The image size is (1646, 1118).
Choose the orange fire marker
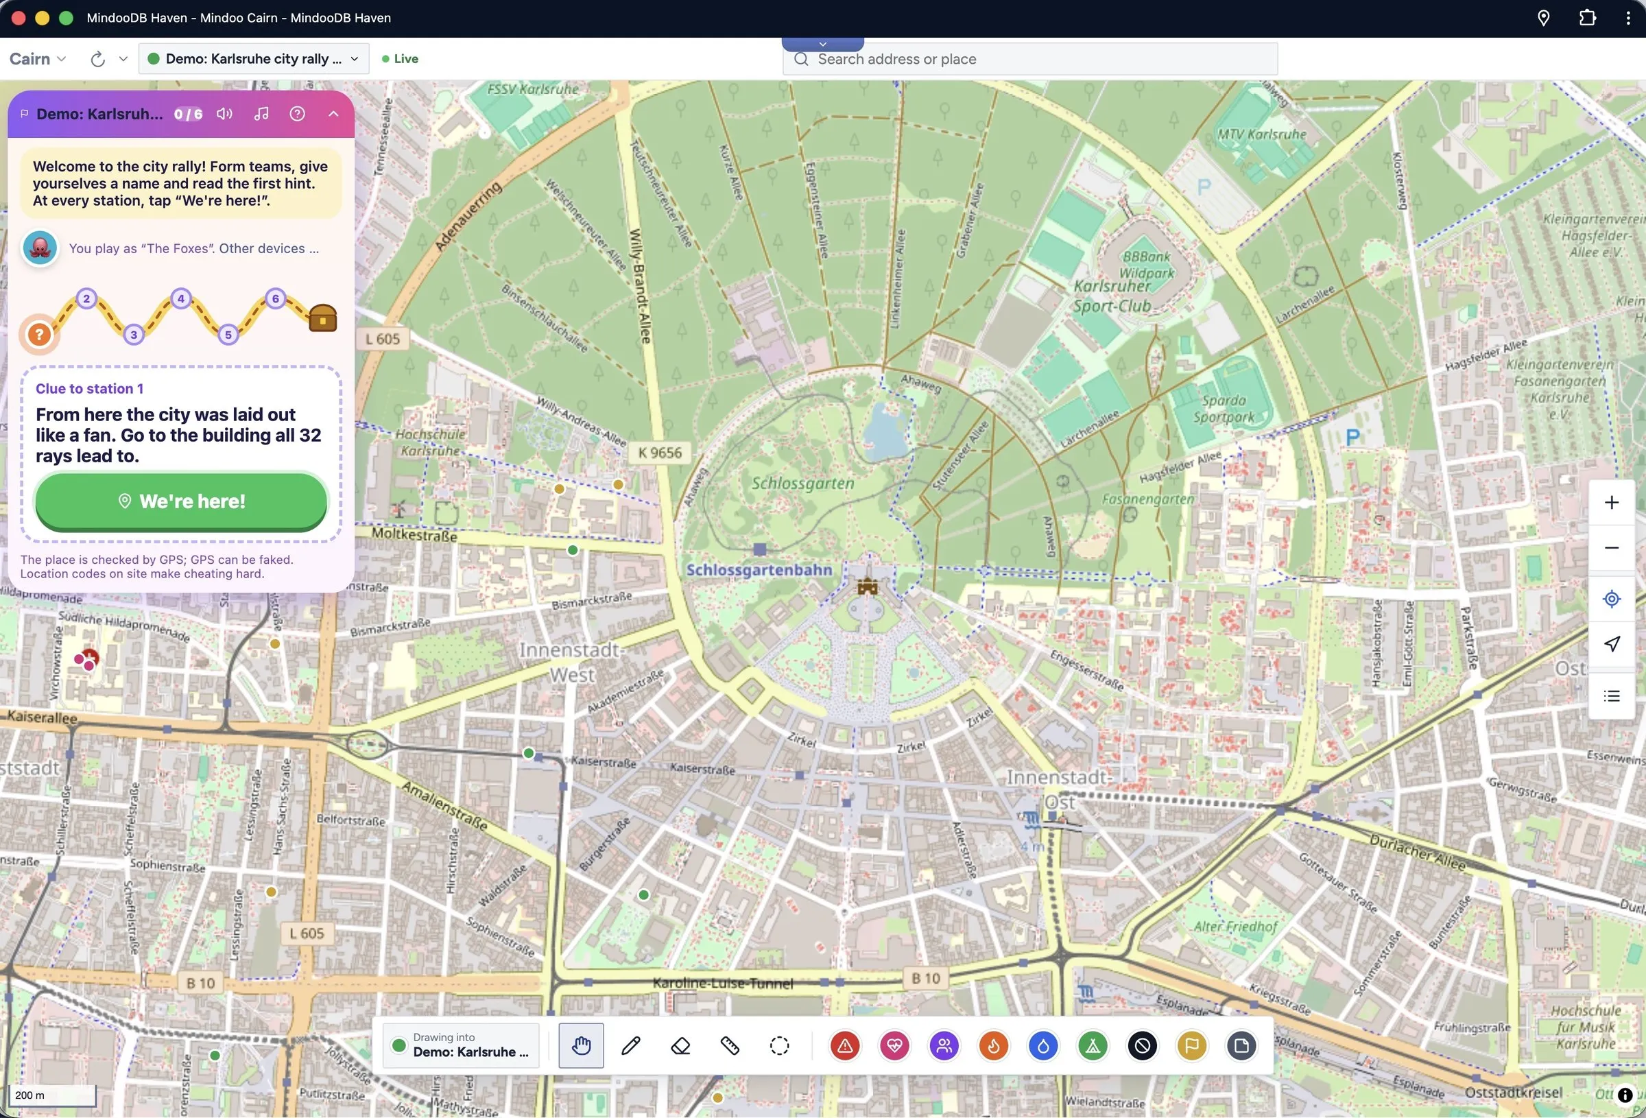pos(994,1045)
